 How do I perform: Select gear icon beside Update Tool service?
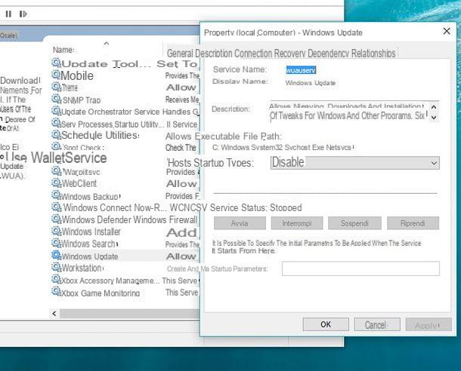[56, 63]
